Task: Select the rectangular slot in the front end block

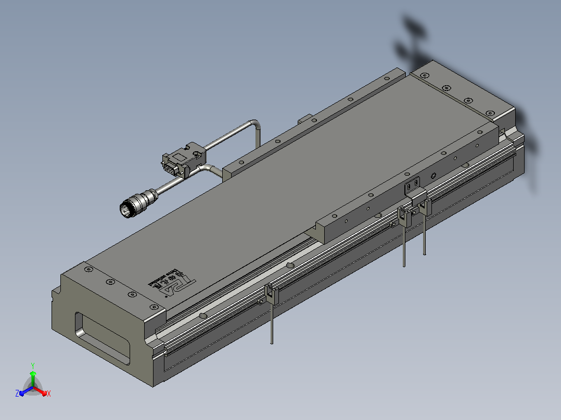Action: coord(103,337)
